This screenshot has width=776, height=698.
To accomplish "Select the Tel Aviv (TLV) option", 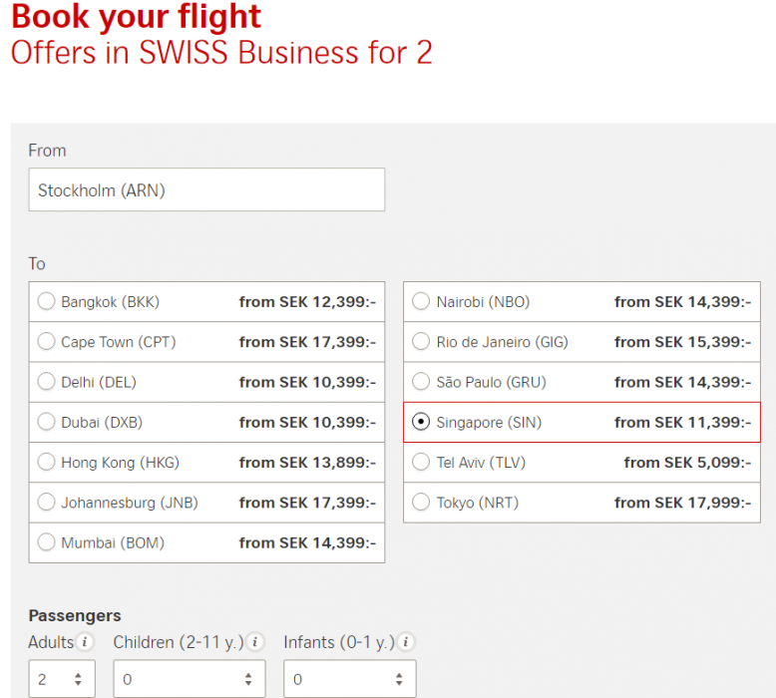I will coord(421,463).
